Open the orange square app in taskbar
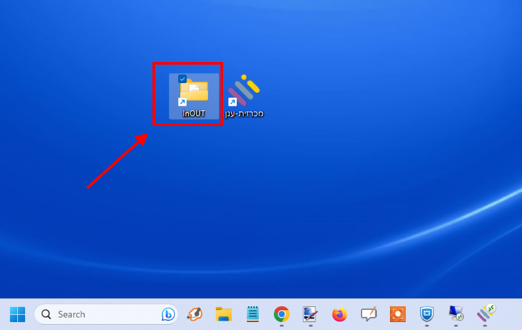Image resolution: width=522 pixels, height=330 pixels. click(x=397, y=314)
